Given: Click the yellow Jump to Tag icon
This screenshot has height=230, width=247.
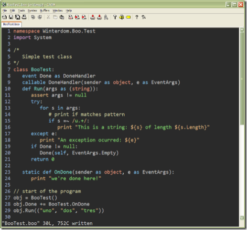Looking at the screenshot, I should 129,17.
